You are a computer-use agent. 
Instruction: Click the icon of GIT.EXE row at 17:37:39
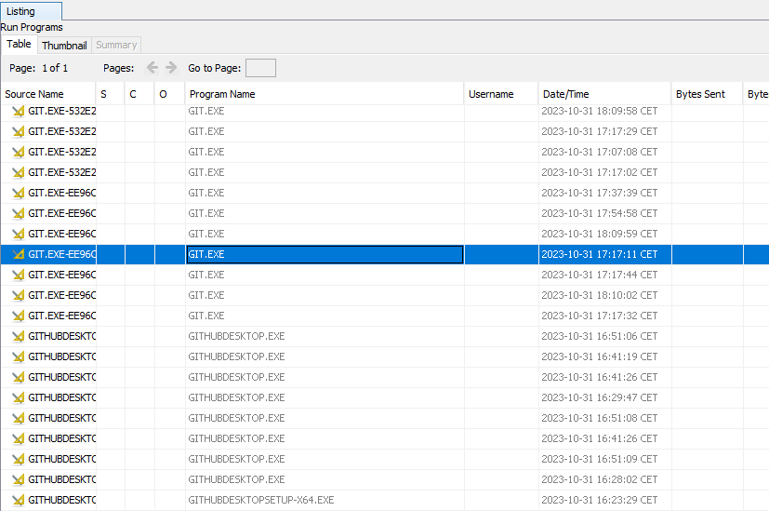(18, 193)
